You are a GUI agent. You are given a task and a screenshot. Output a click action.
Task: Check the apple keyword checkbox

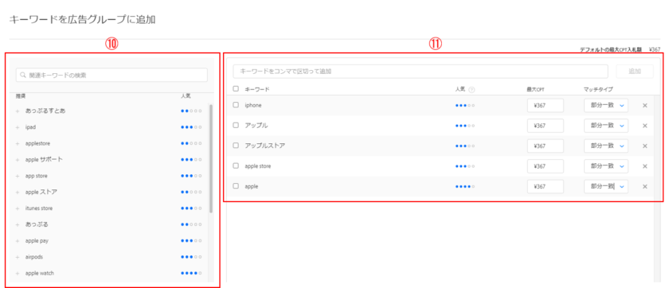tap(236, 186)
